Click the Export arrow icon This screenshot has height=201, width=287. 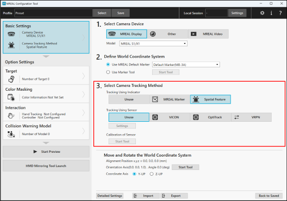(x=164, y=196)
